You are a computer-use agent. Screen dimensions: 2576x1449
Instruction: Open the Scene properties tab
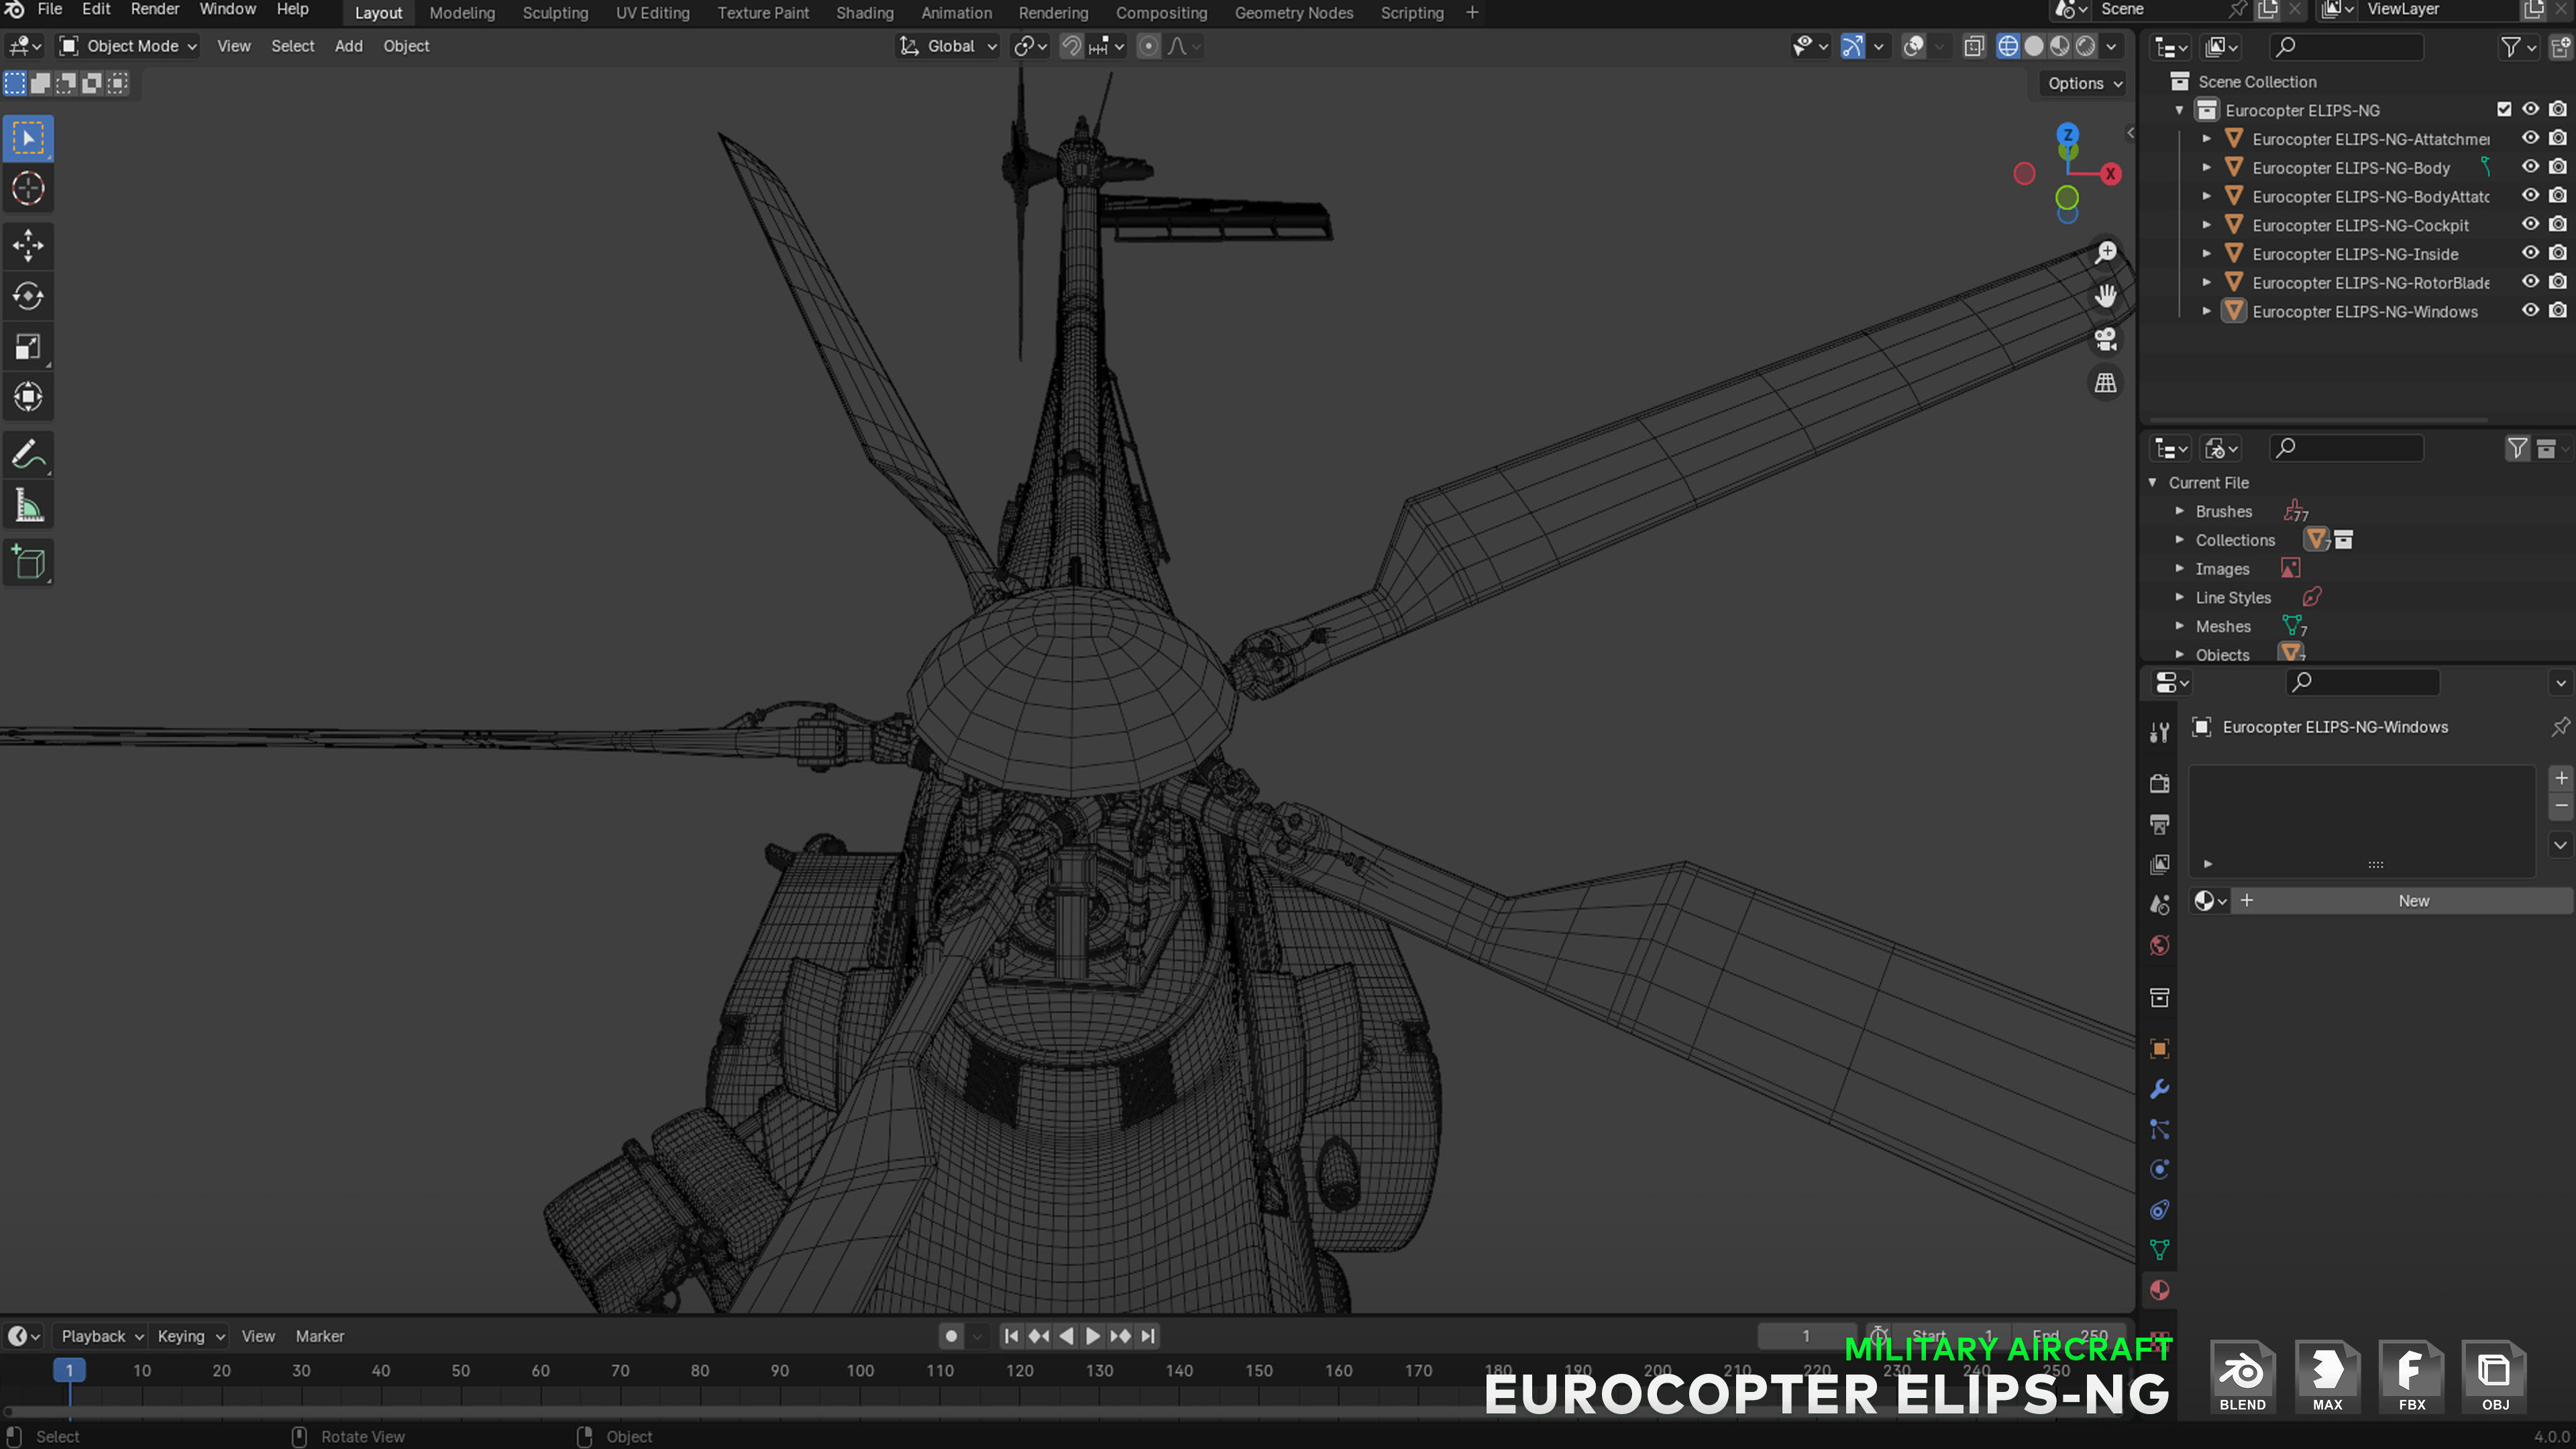(x=2160, y=905)
